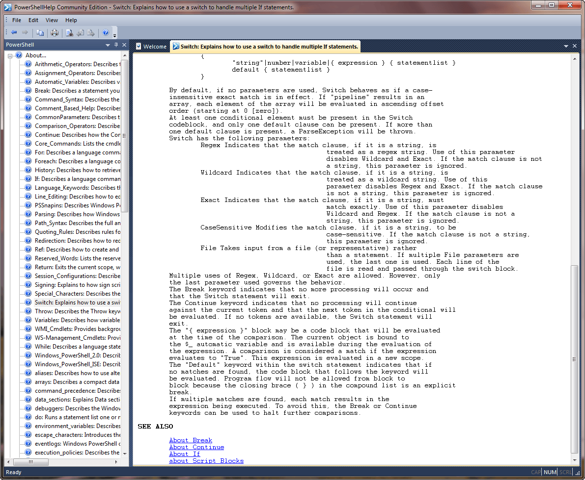Close the PowerShell side panel
585x480 pixels.
(124, 45)
